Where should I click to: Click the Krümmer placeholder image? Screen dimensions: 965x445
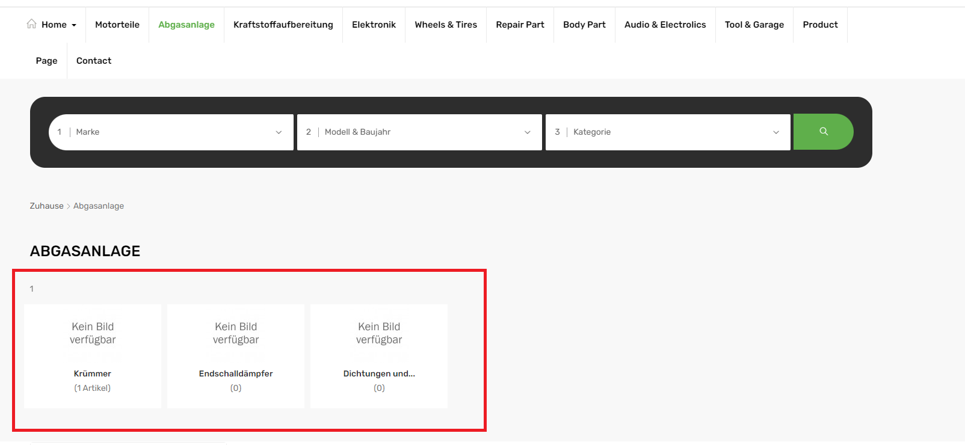[93, 333]
